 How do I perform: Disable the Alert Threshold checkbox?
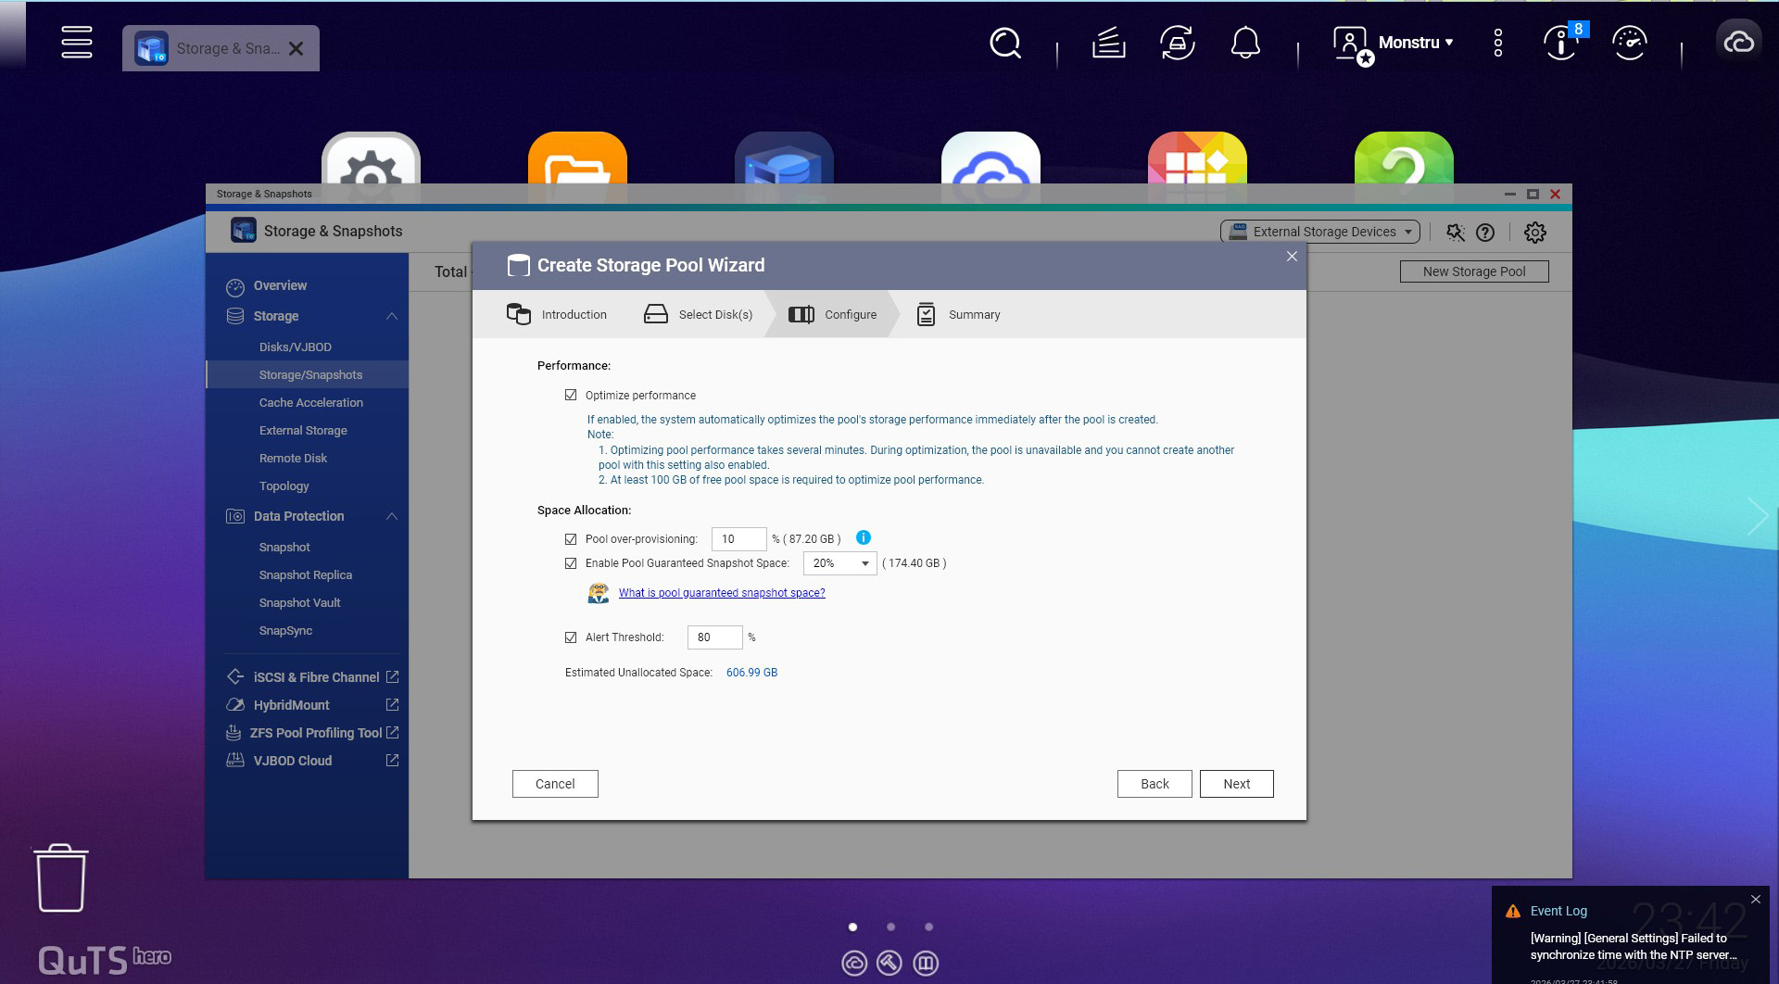click(x=571, y=637)
